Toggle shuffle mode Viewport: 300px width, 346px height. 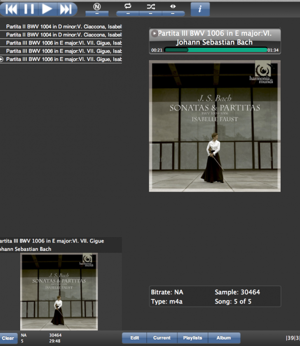coord(150,9)
